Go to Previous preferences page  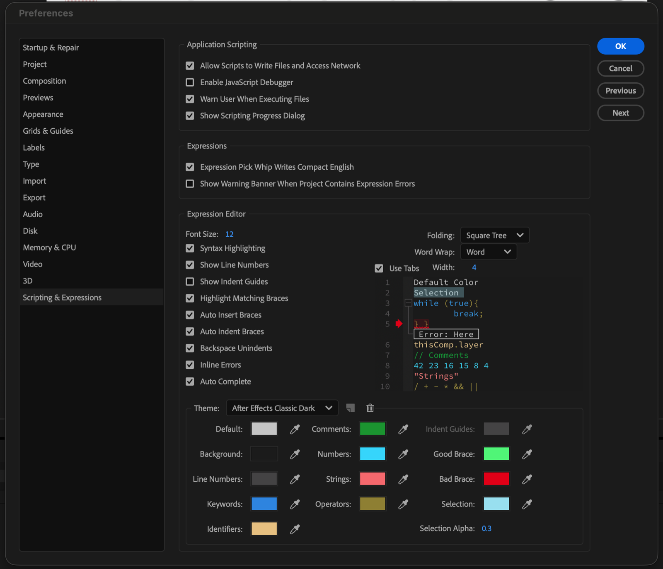(621, 91)
